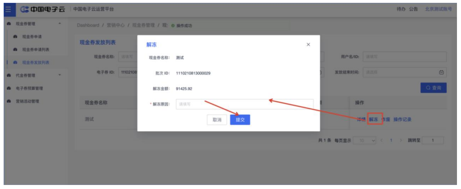Screen dimensions: 461x189
Task: Open the 每页显示 page size dropdown
Action: 365,141
